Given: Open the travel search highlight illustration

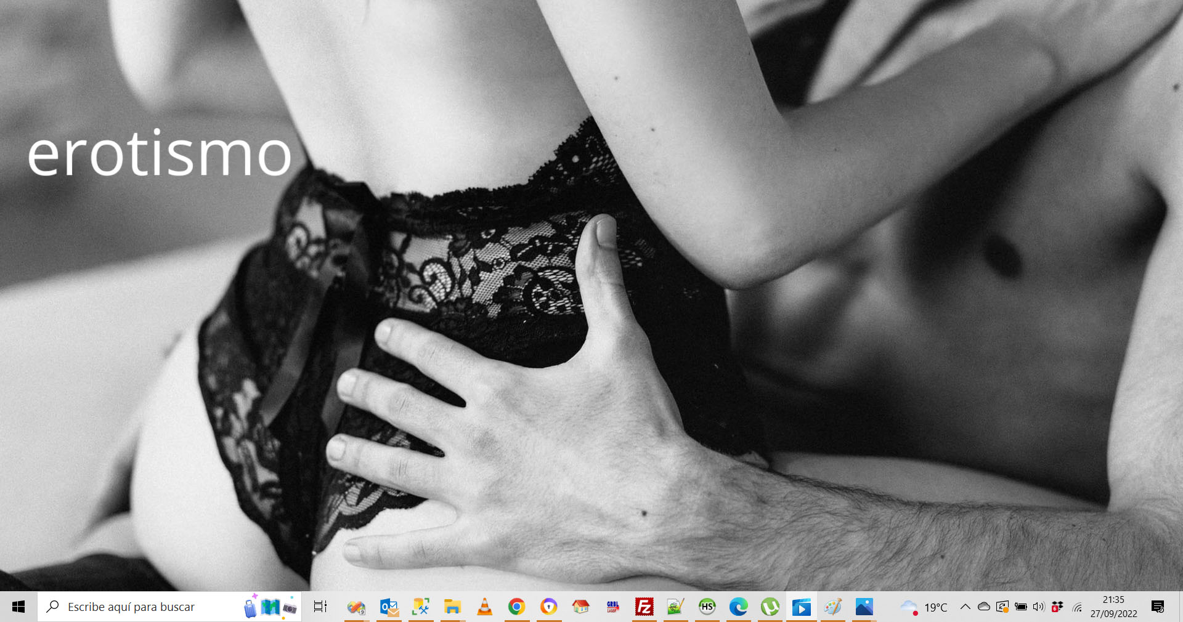Looking at the screenshot, I should [x=270, y=607].
